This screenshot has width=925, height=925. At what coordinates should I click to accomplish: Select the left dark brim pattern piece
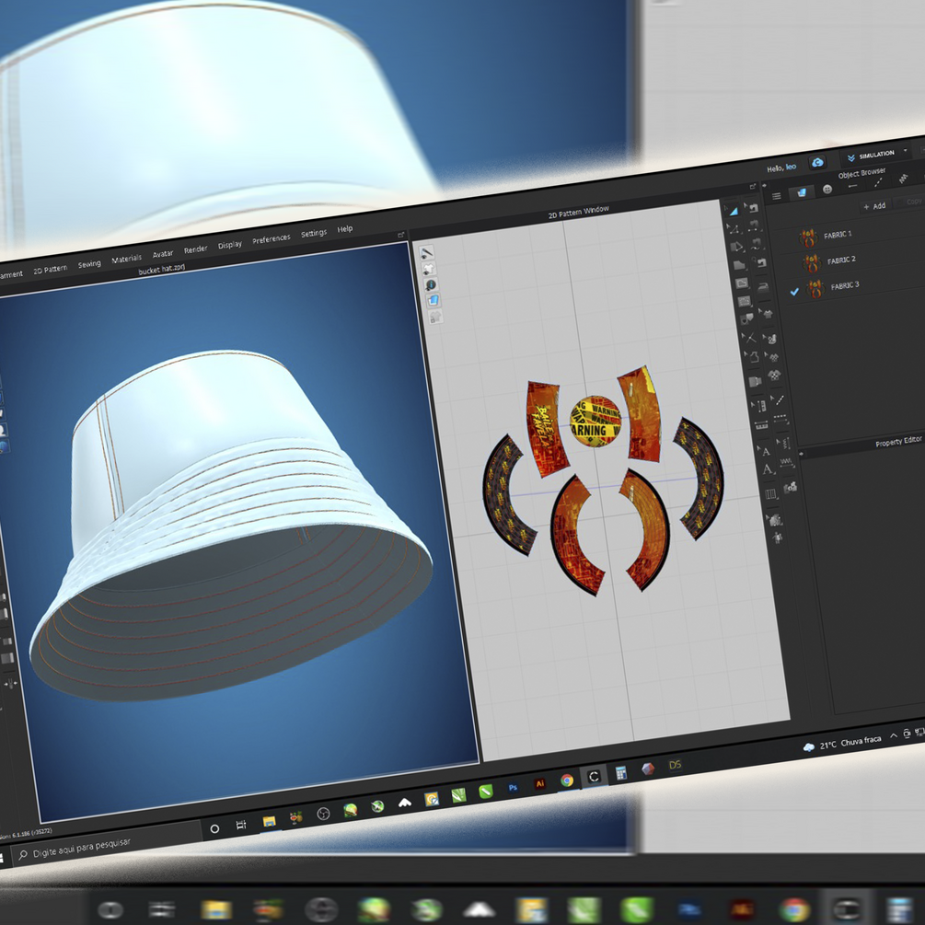click(x=507, y=495)
